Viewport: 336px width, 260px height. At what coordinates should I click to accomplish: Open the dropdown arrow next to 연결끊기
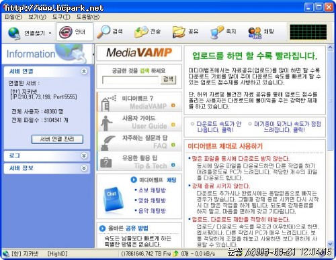50,33
